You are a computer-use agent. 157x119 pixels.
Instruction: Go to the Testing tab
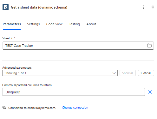[74, 24]
